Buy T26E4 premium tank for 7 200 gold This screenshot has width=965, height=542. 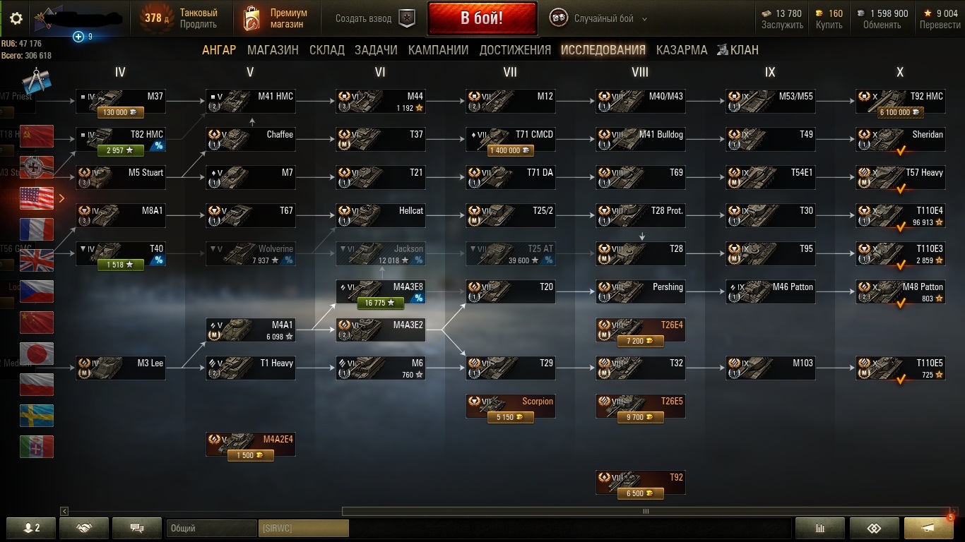click(640, 330)
